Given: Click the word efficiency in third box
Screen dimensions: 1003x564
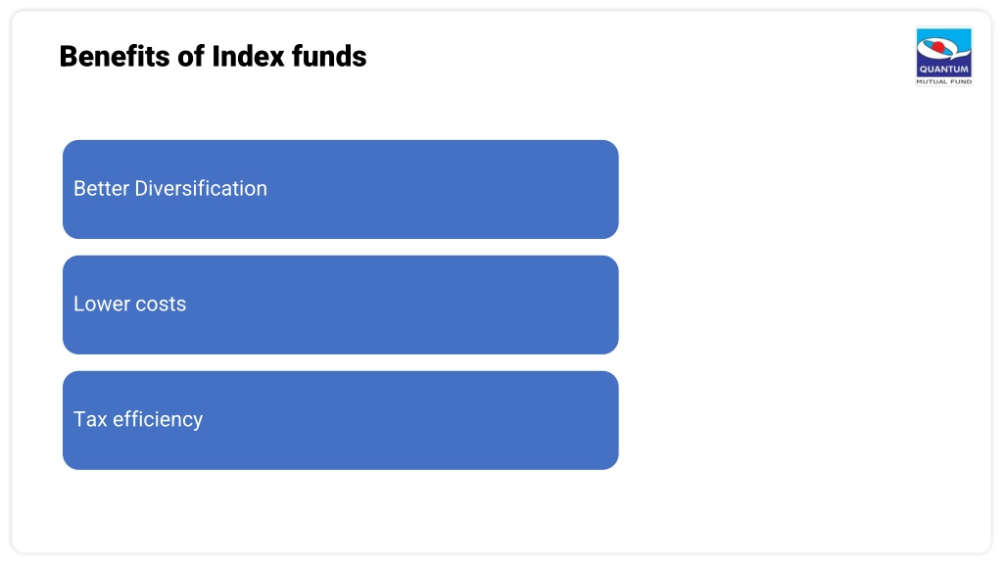Looking at the screenshot, I should [x=158, y=419].
